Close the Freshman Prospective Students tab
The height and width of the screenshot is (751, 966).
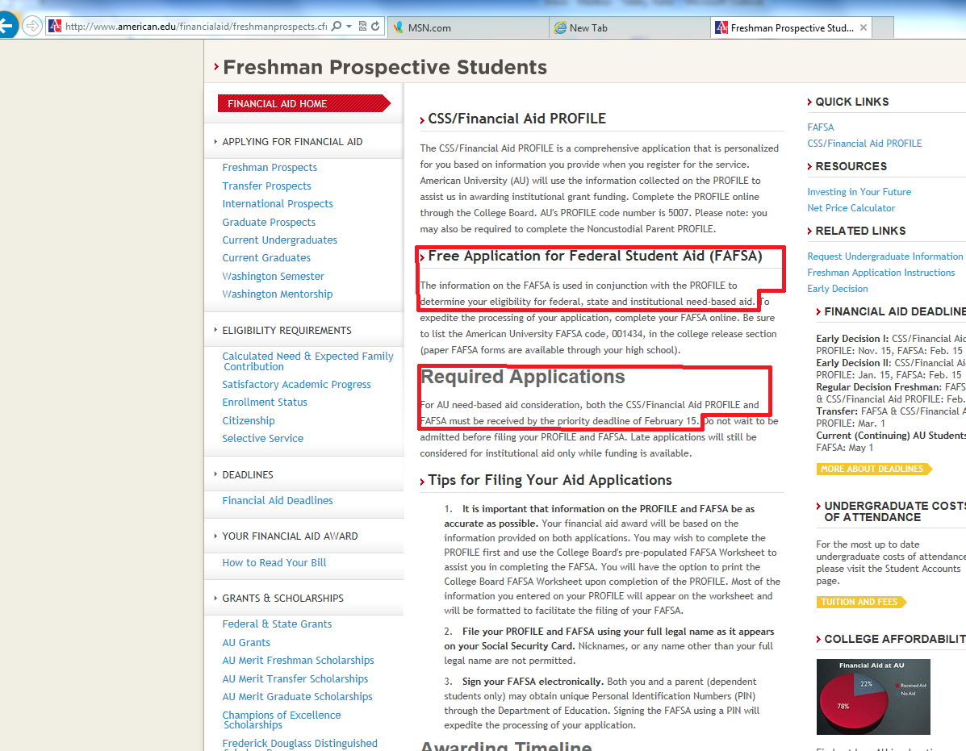(x=864, y=27)
